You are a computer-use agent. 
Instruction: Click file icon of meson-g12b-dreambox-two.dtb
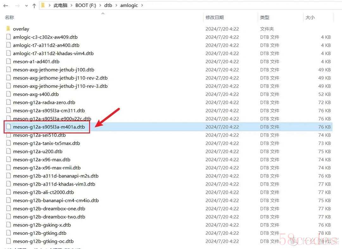pos(8,216)
